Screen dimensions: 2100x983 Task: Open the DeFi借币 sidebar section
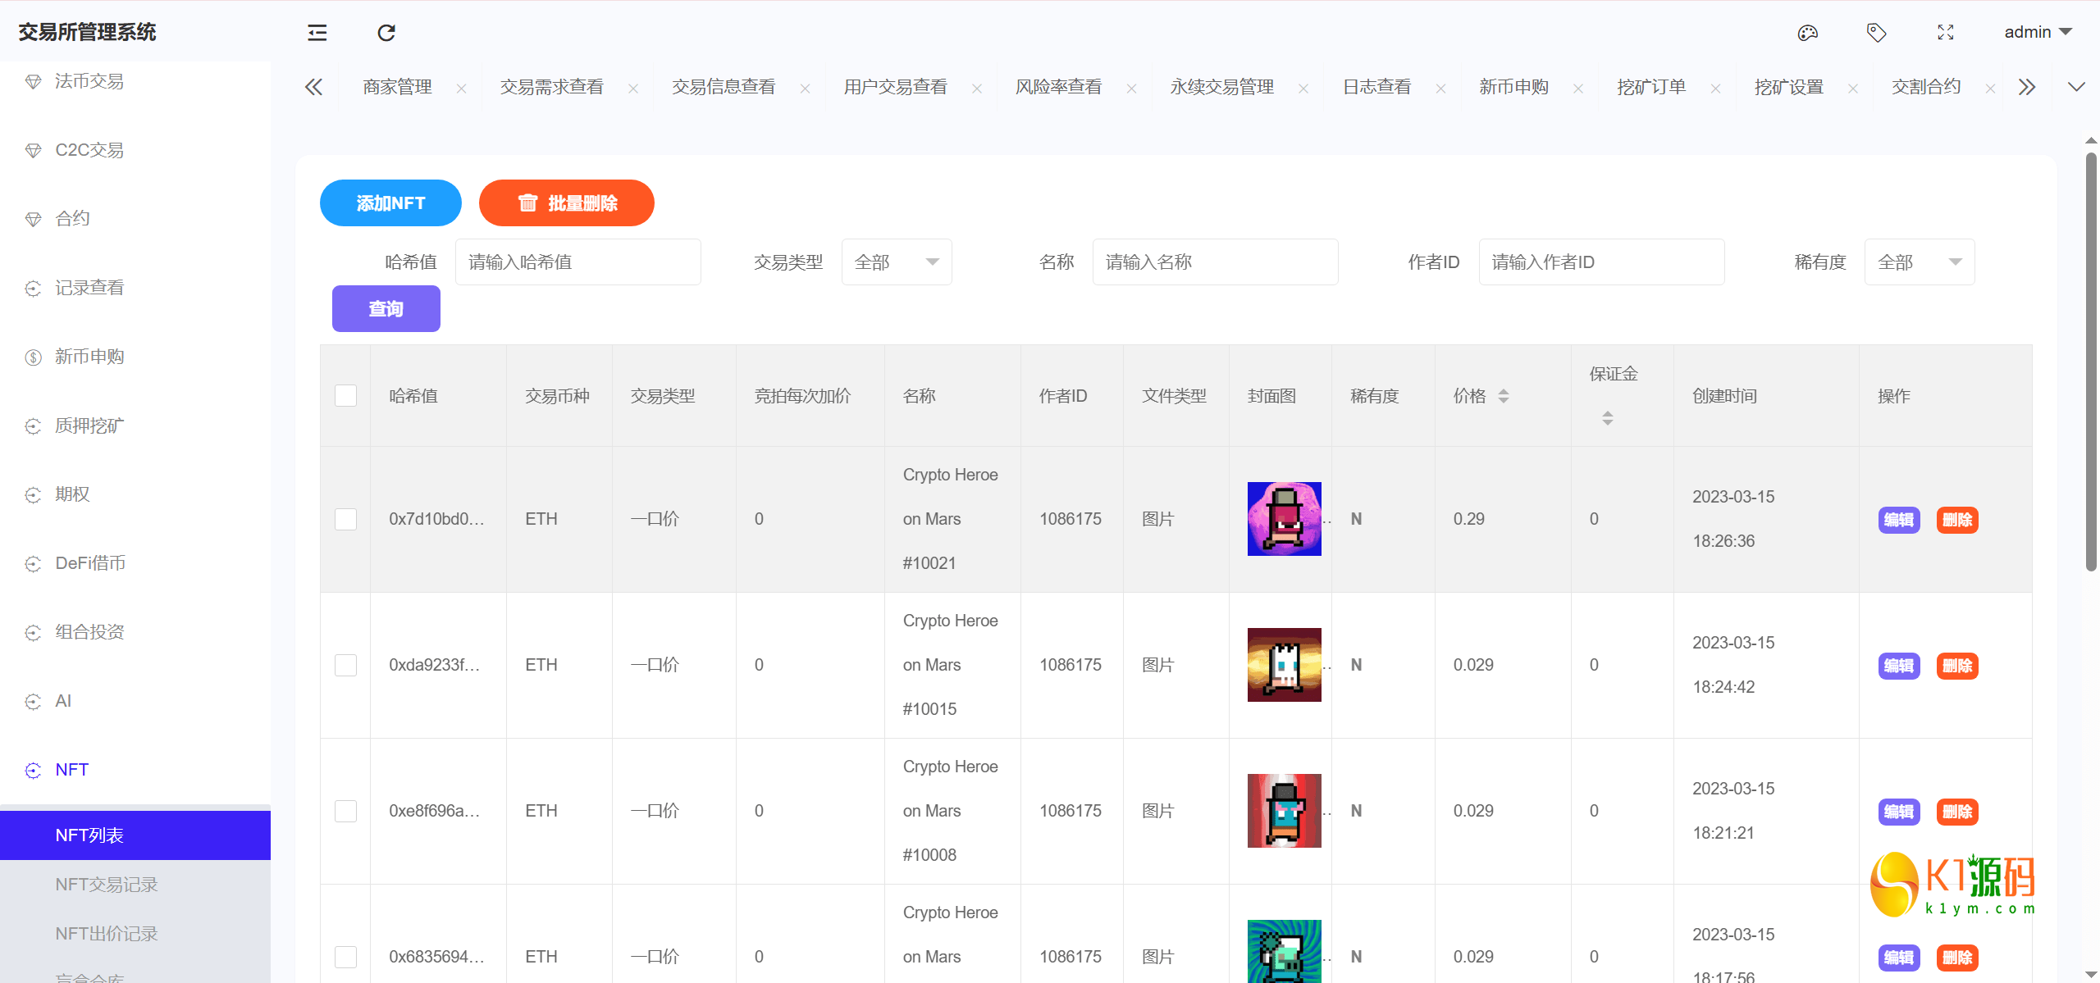[90, 563]
